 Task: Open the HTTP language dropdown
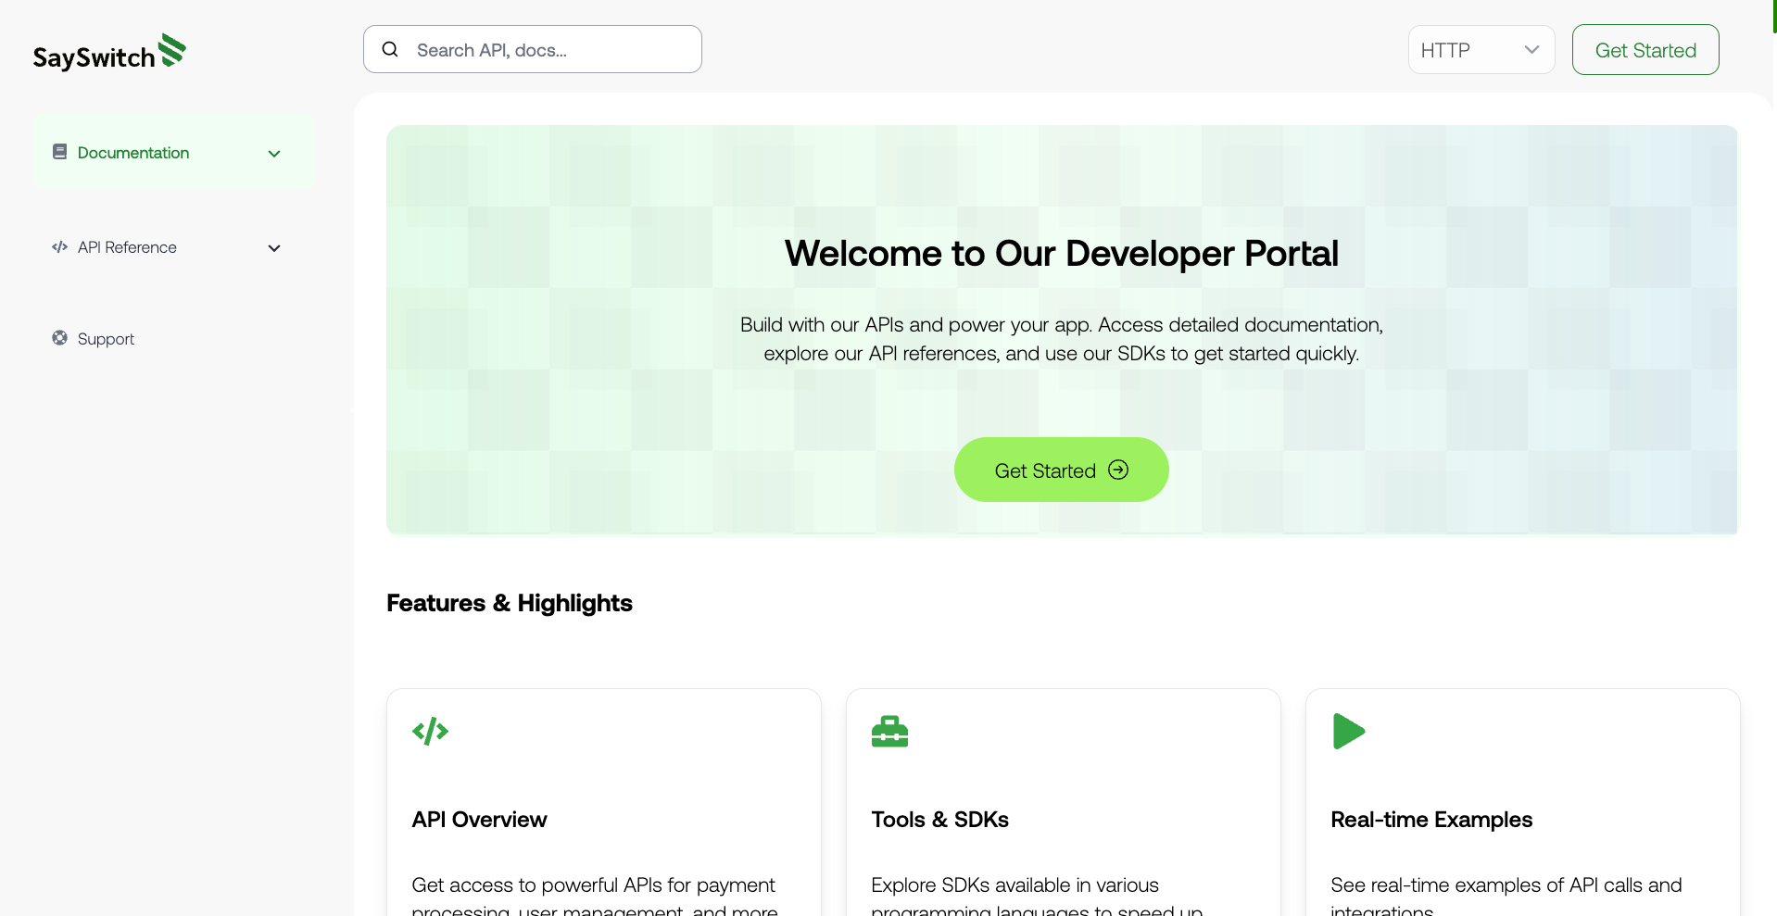click(x=1481, y=50)
